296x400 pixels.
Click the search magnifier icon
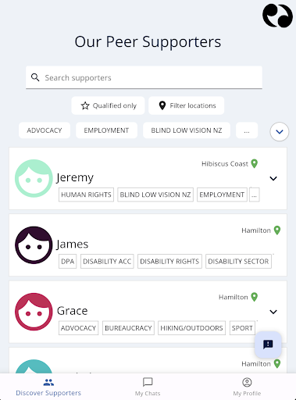point(35,77)
